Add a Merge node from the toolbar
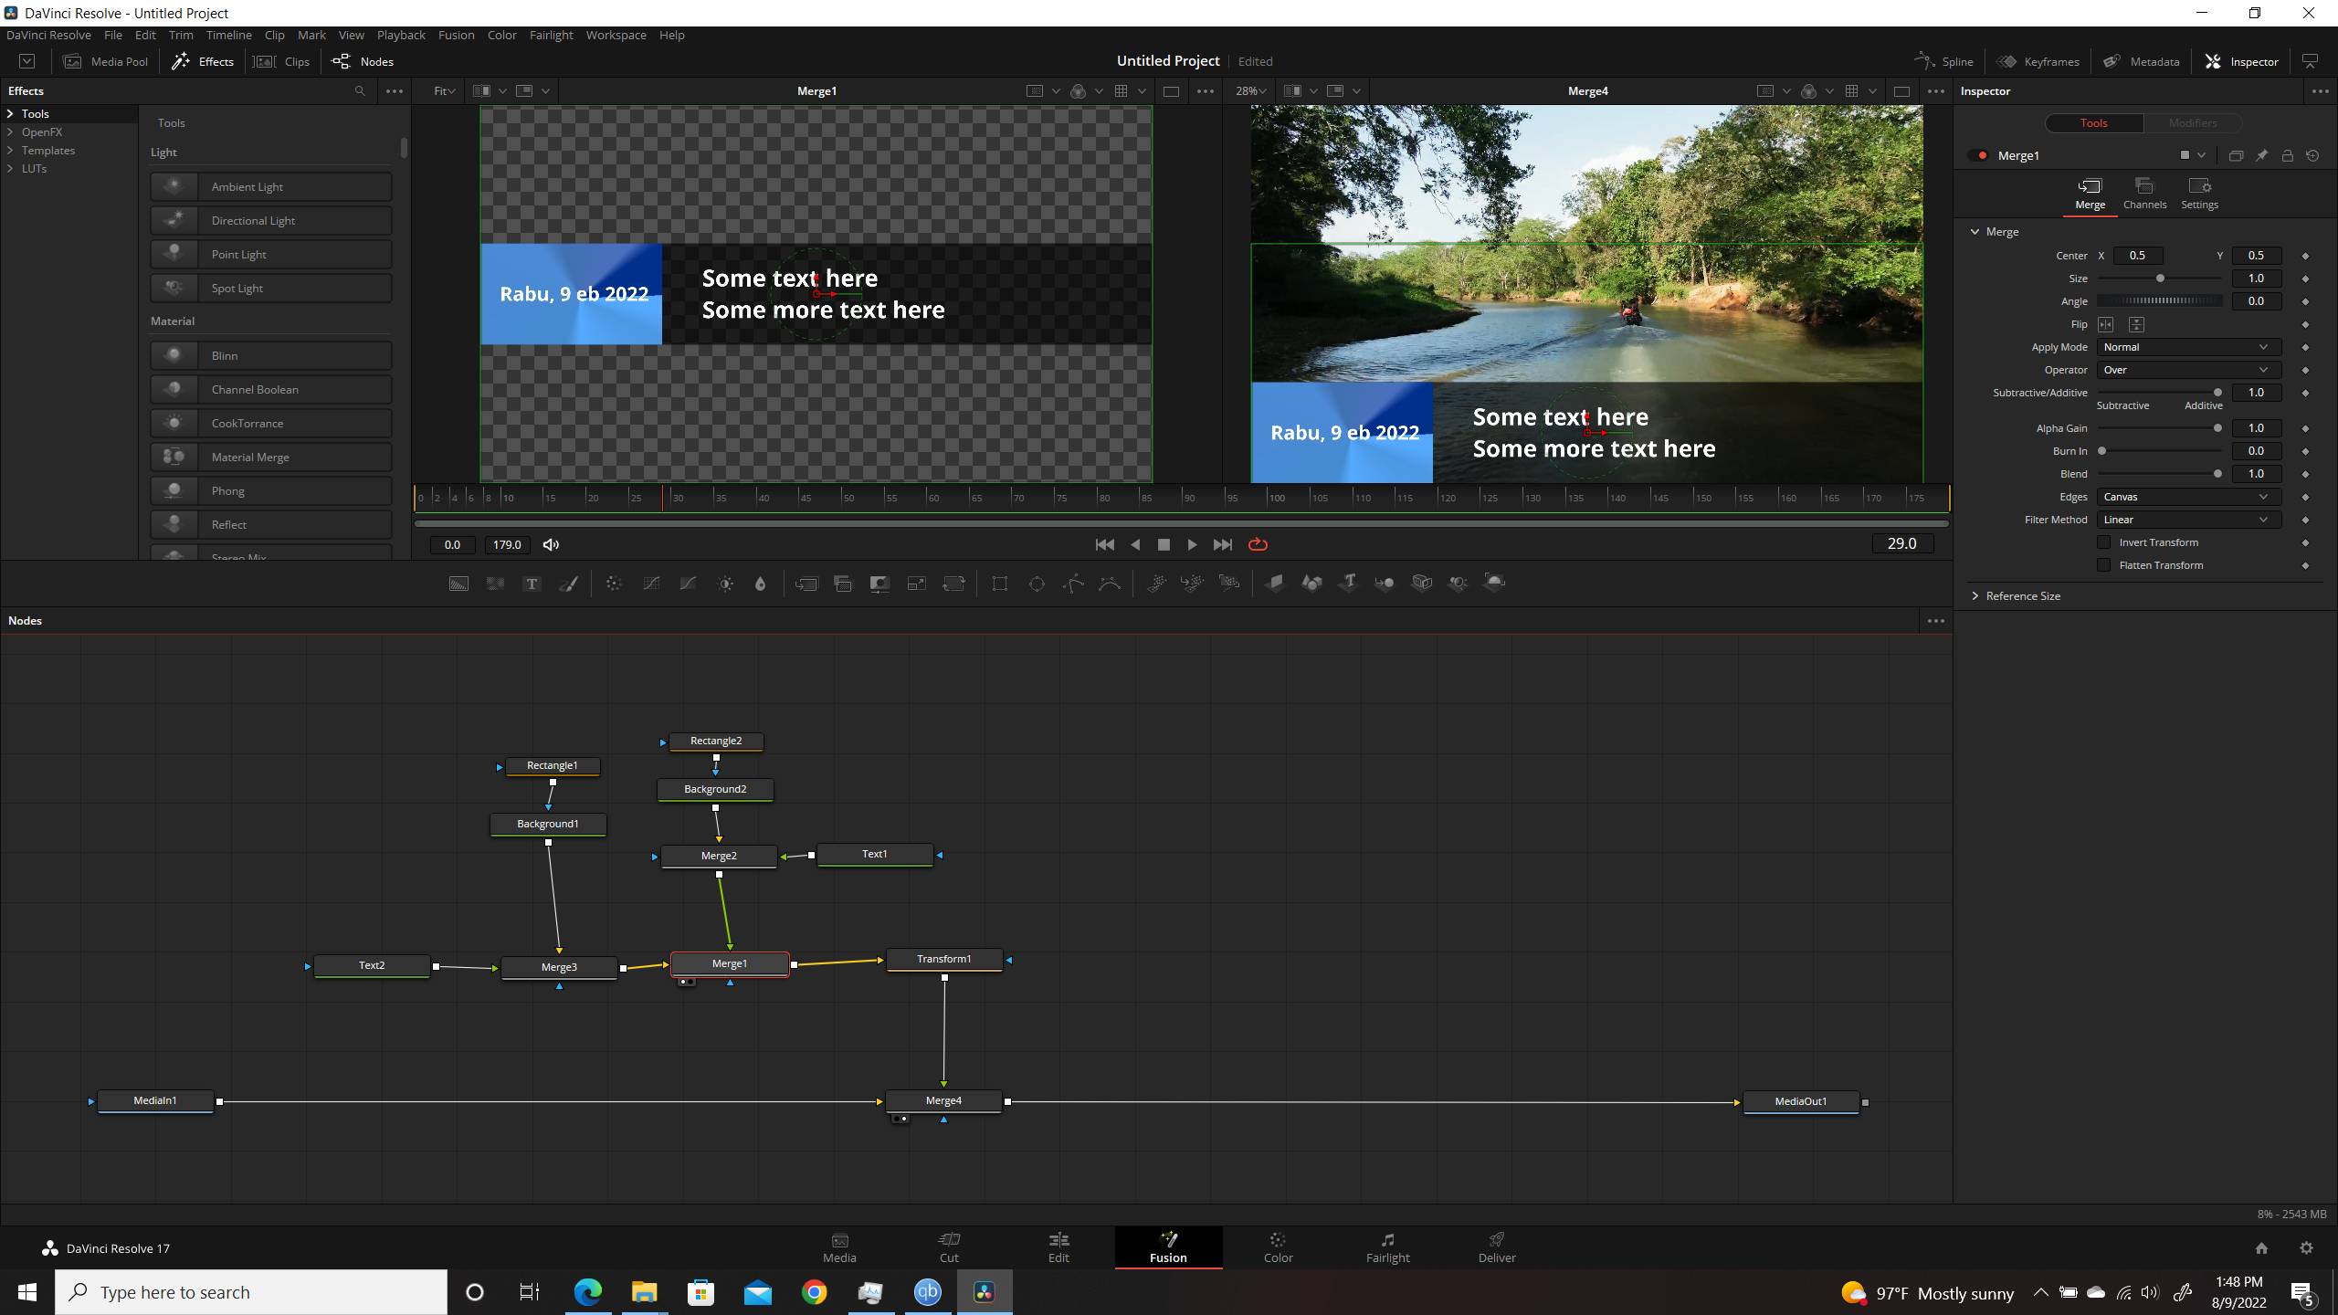Image resolution: width=2338 pixels, height=1315 pixels. 806,584
